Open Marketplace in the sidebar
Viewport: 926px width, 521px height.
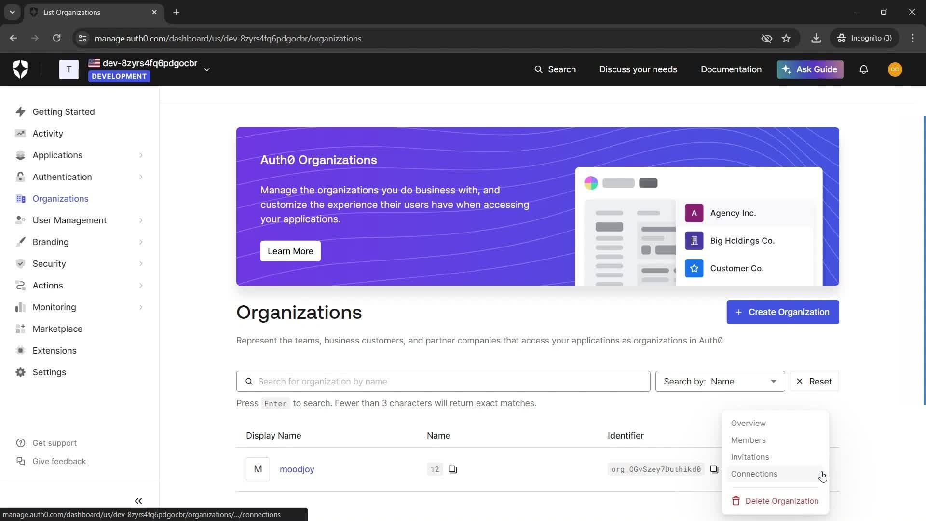[x=57, y=329]
